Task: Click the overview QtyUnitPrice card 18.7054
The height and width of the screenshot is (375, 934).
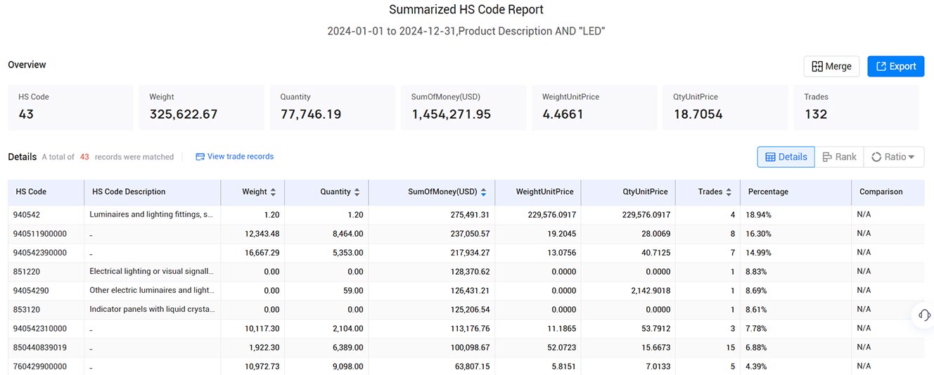Action: [725, 107]
